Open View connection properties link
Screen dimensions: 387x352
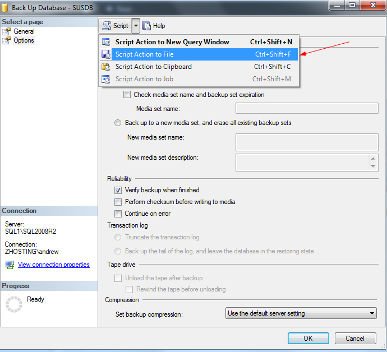point(53,265)
